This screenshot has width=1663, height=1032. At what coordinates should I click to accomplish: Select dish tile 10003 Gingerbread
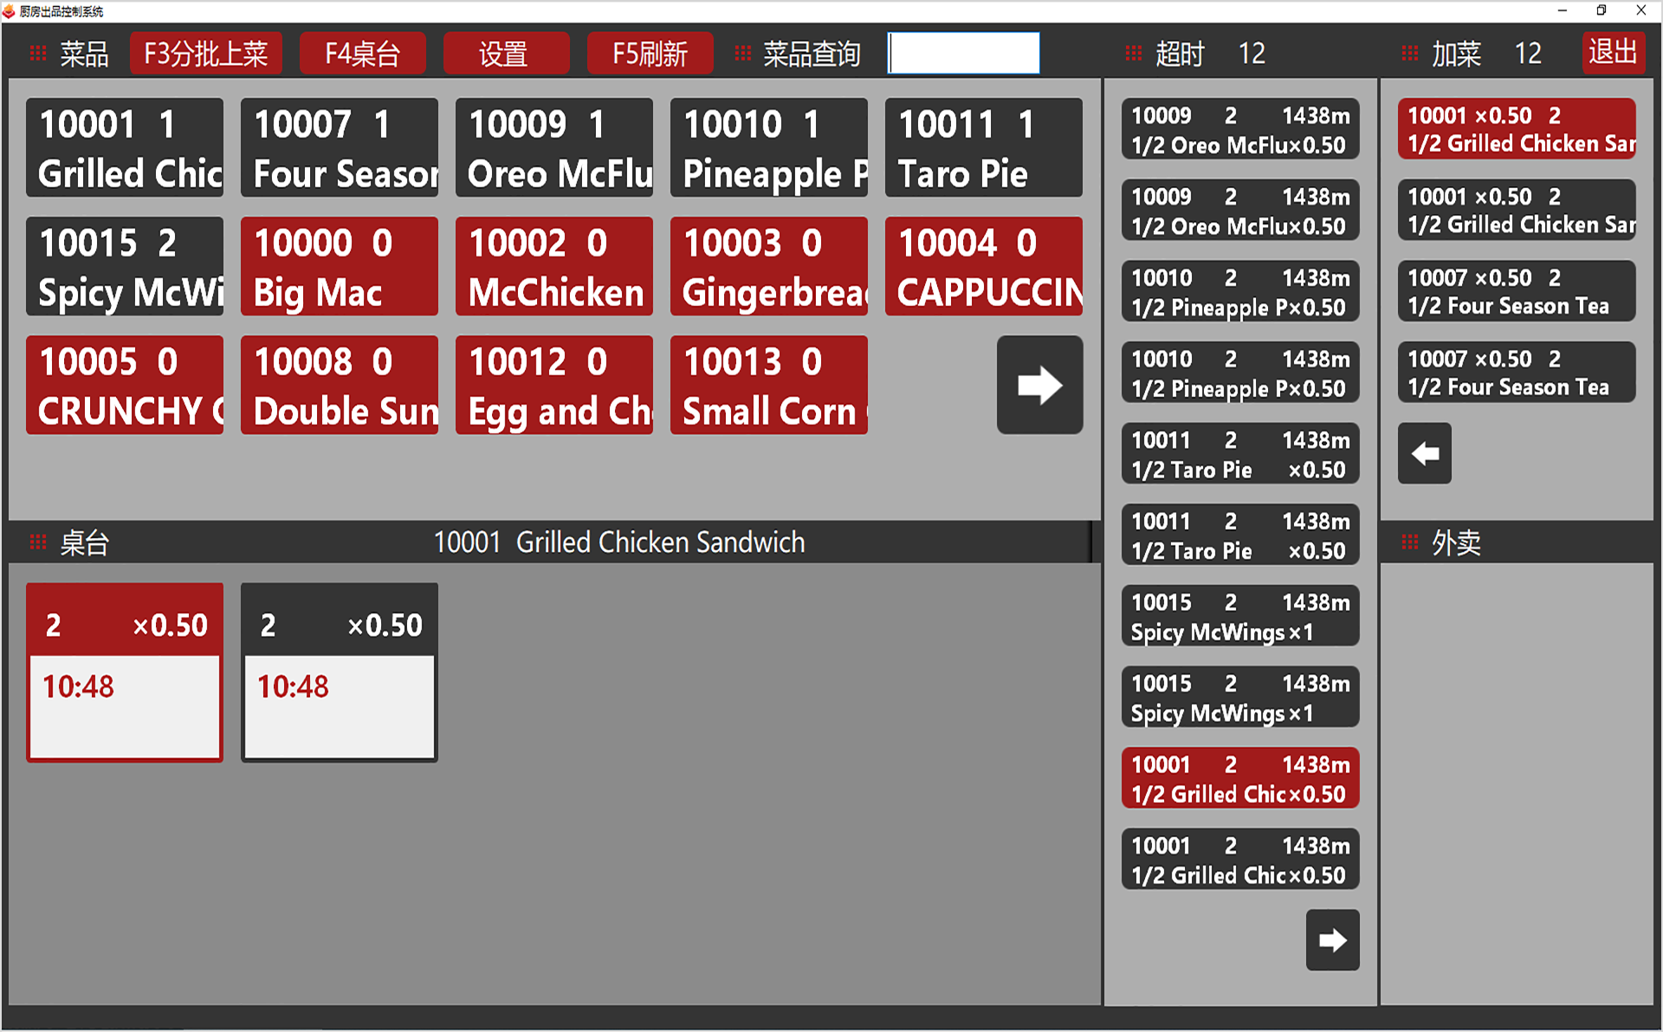769,266
